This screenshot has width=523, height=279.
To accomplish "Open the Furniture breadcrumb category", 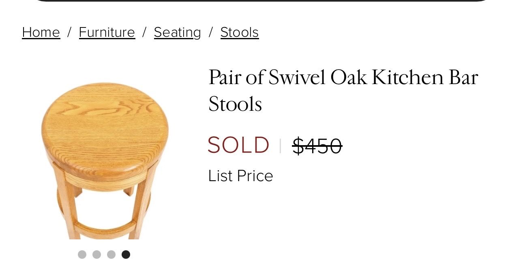I will click(x=107, y=32).
